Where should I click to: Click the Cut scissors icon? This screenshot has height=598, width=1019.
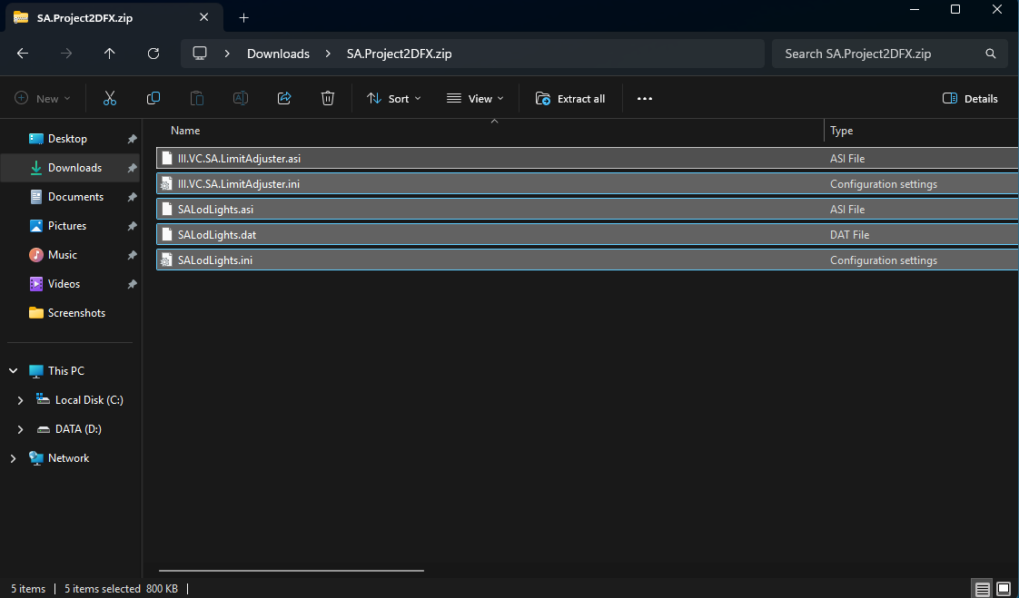tap(110, 99)
